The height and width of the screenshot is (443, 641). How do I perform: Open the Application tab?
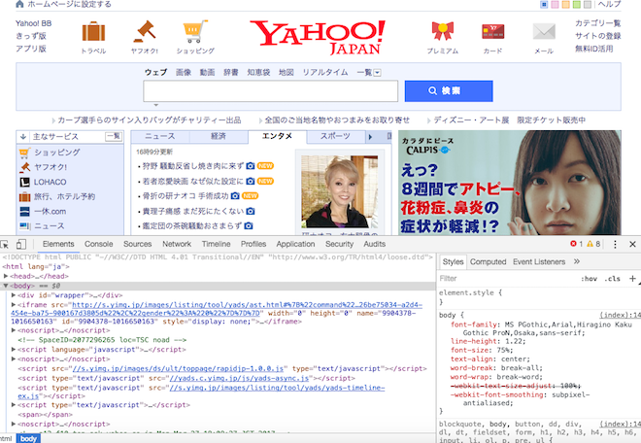295,244
